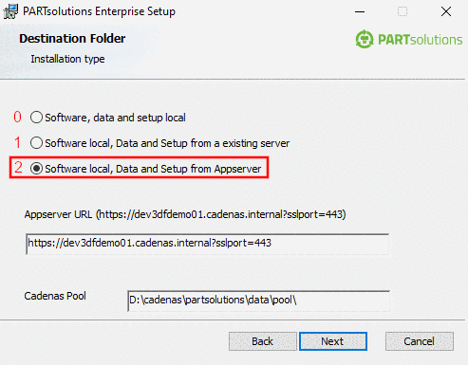Image resolution: width=468 pixels, height=365 pixels.
Task: Click the 'Installation type' subtitle
Action: click(x=67, y=59)
